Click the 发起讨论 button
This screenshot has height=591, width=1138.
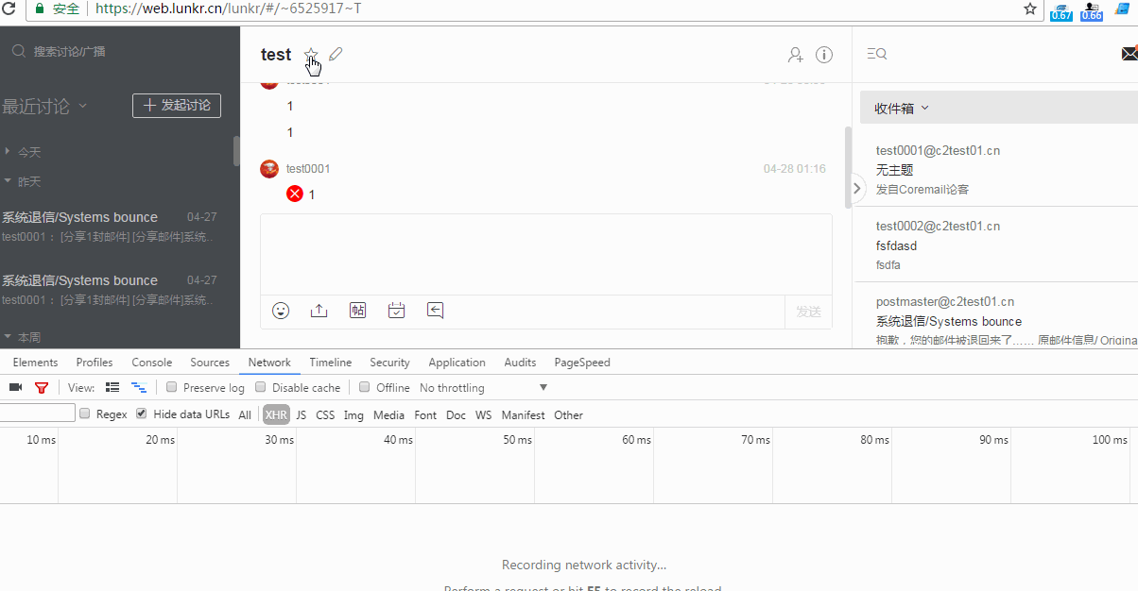coord(177,106)
